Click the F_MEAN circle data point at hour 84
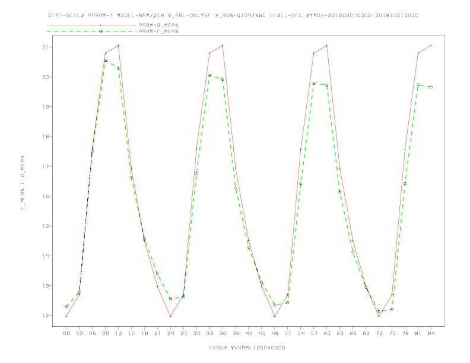470x363 pixels. 431,87
